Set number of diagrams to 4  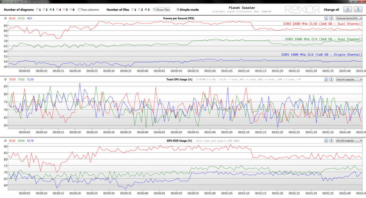pyautogui.click(x=57, y=10)
